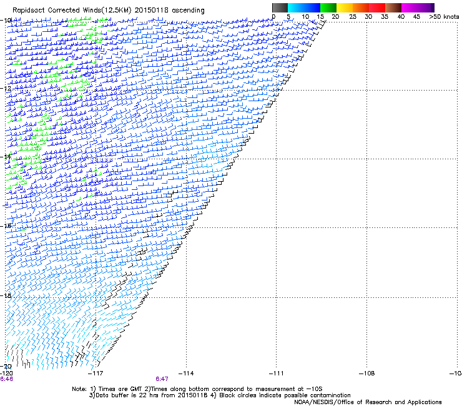This screenshot has width=462, height=406.
Task: Click the '25' label on the color scale
Action: point(353,17)
